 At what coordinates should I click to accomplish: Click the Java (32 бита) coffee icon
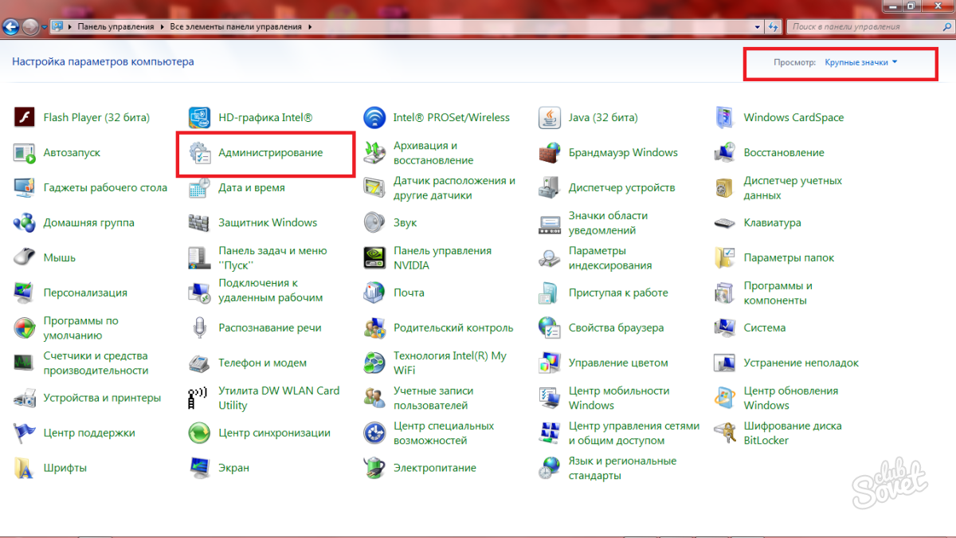tap(550, 117)
